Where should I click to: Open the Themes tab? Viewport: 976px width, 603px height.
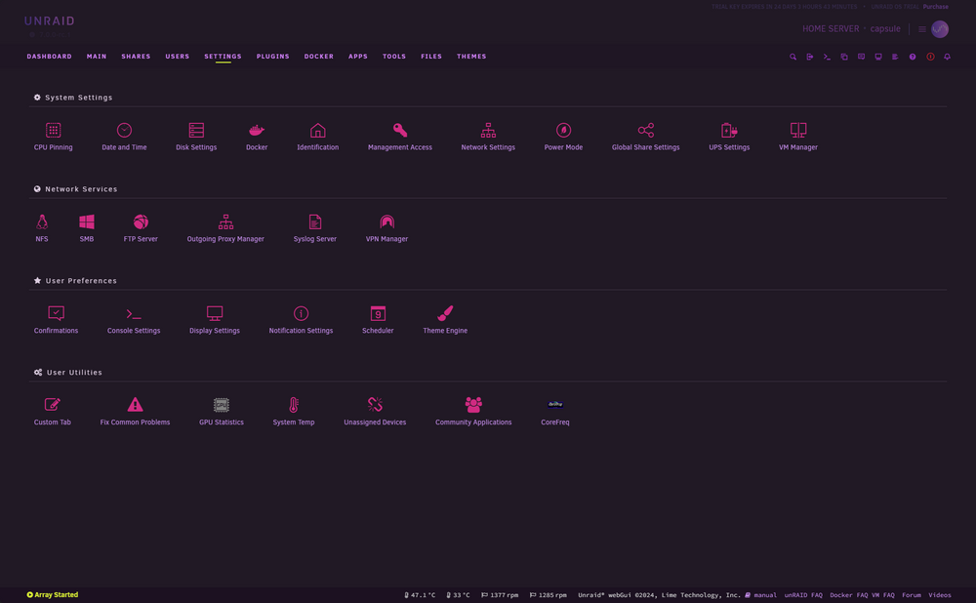point(471,56)
